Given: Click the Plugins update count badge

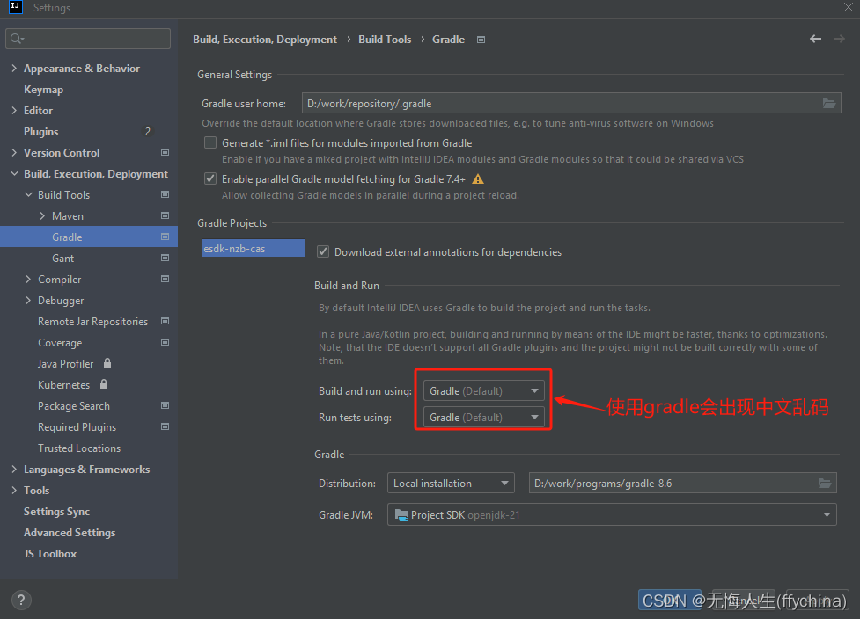Looking at the screenshot, I should tap(148, 132).
